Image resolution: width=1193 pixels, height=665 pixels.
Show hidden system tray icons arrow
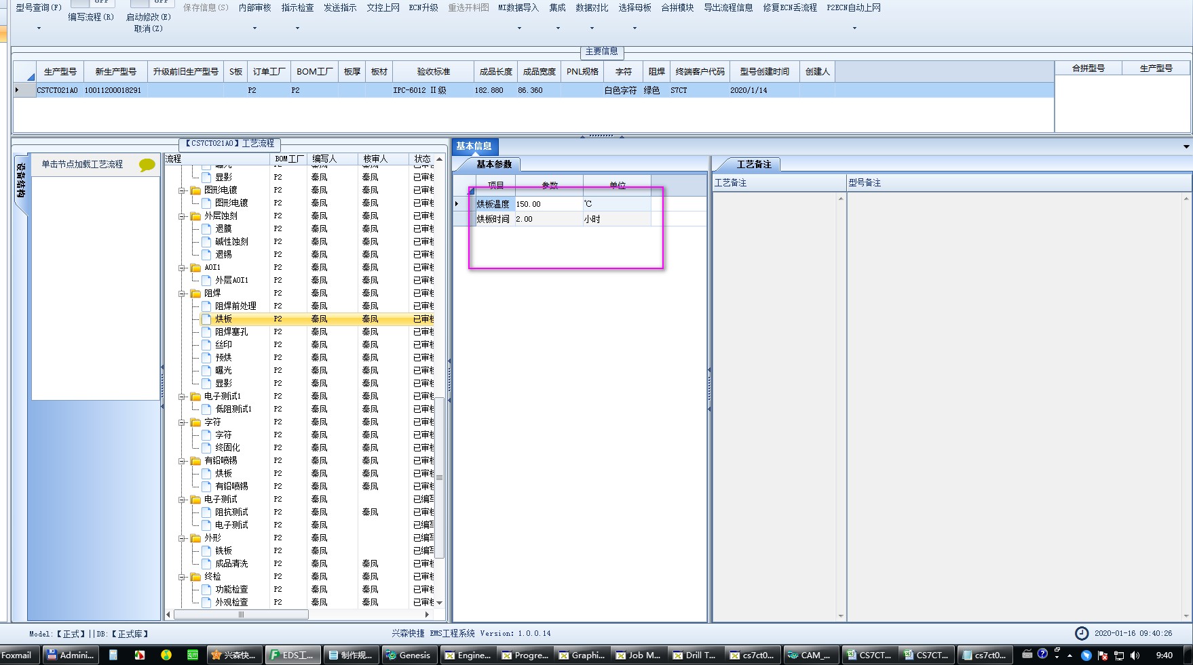pyautogui.click(x=1070, y=656)
